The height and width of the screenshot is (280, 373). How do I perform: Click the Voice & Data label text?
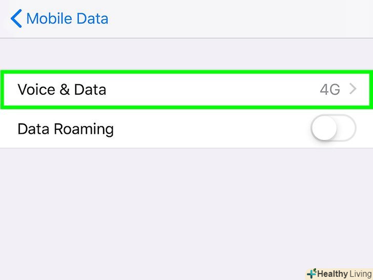pos(61,89)
